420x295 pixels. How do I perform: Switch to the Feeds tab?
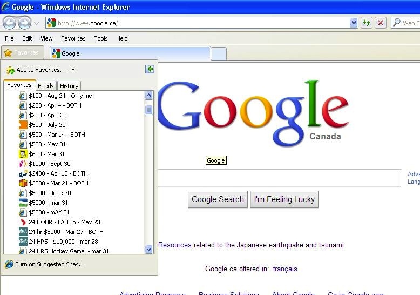[x=46, y=85]
